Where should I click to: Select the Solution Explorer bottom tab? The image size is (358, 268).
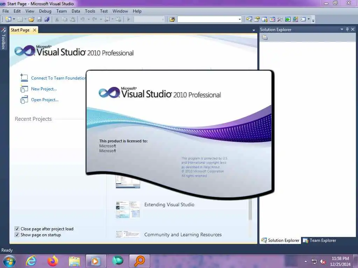pyautogui.click(x=280, y=240)
